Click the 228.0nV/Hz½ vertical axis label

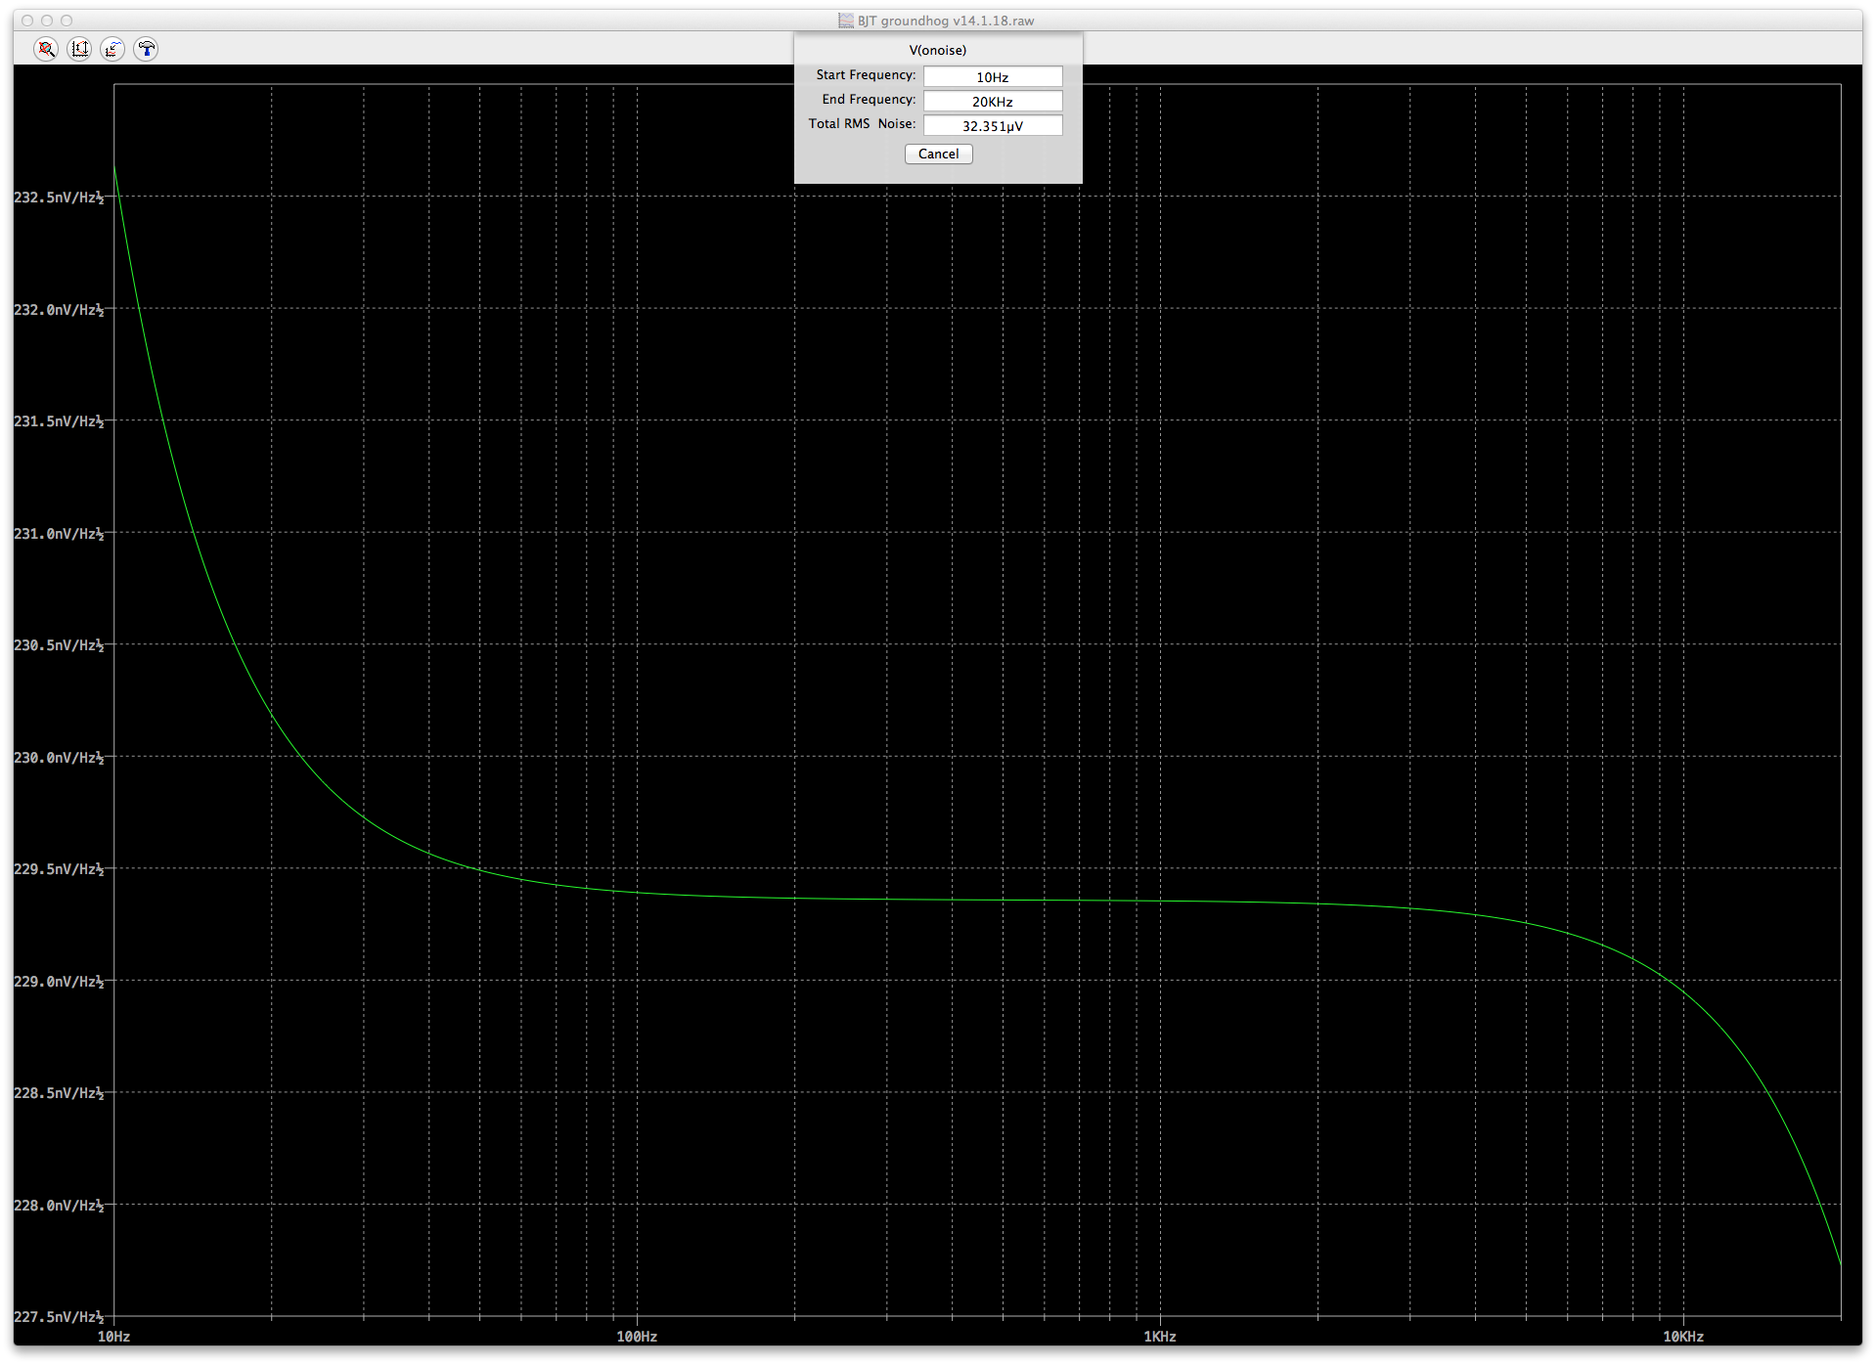(59, 1206)
